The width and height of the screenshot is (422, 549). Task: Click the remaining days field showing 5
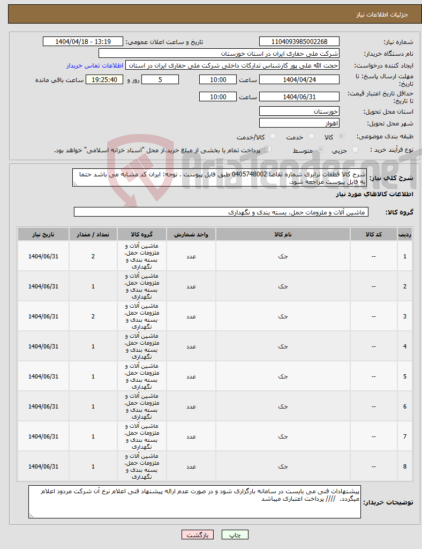tap(160, 80)
